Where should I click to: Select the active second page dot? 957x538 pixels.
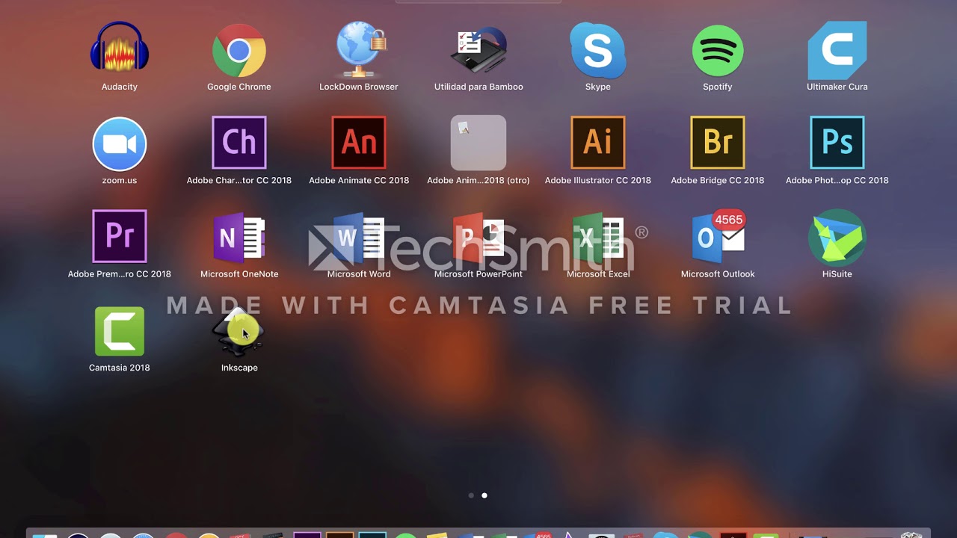(484, 495)
